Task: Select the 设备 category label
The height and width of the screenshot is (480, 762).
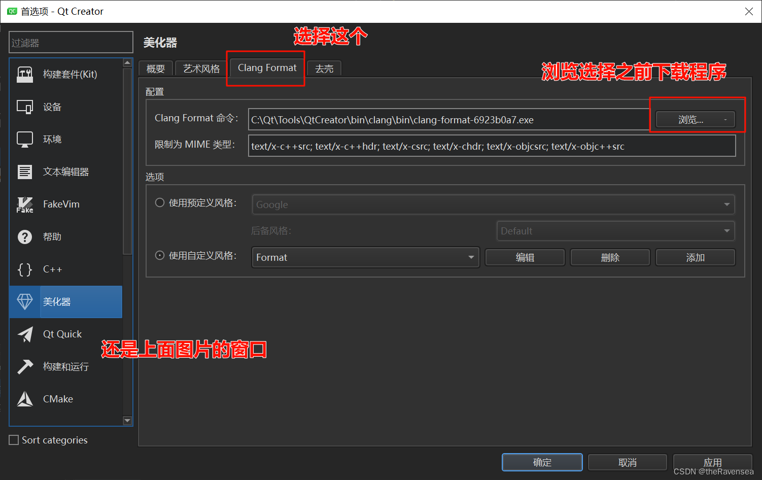Action: [x=52, y=107]
